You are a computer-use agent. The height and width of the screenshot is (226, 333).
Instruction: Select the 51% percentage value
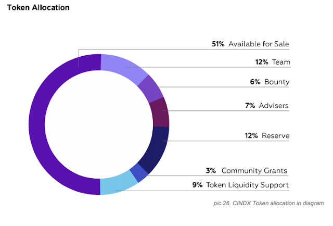click(217, 44)
